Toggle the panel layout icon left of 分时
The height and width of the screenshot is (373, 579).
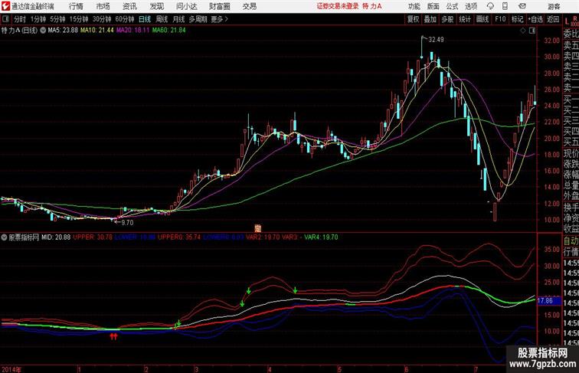(x=5, y=19)
